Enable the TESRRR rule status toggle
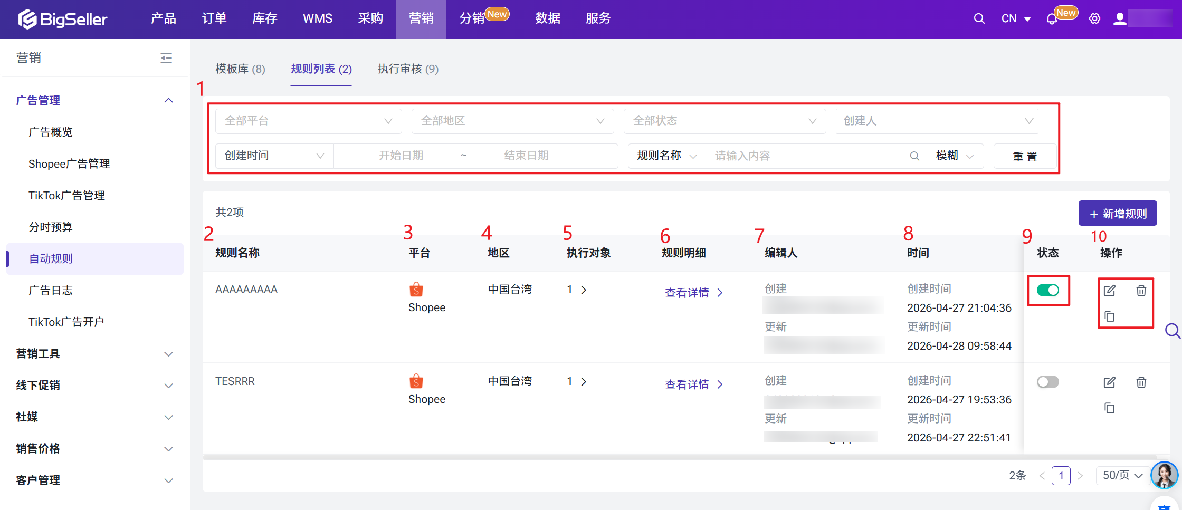 (x=1047, y=382)
